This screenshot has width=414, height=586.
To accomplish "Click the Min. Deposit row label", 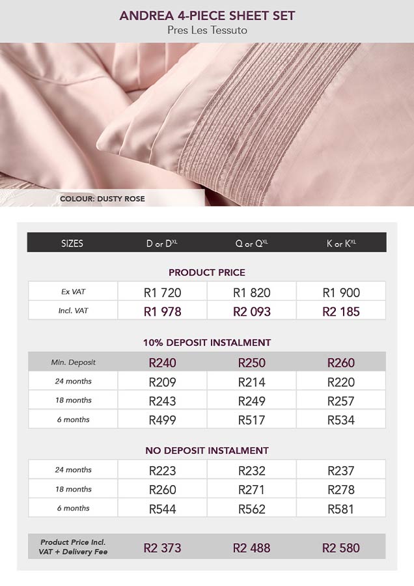I will coord(73,362).
